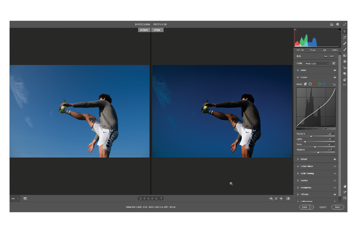Expand the Geometry panel
This screenshot has width=357, height=233.
click(298, 188)
